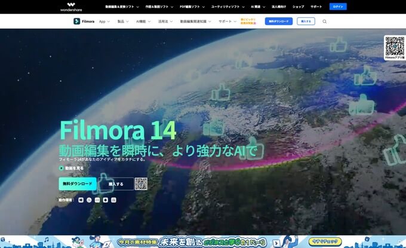Expand AI関連 menu
406x248 pixels.
pos(258,7)
